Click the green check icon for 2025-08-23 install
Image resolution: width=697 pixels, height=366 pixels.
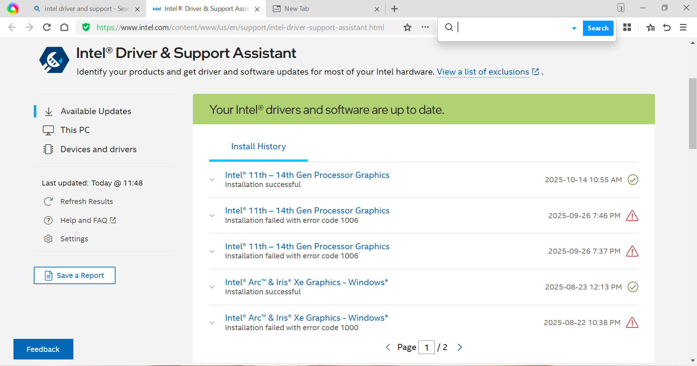point(633,287)
